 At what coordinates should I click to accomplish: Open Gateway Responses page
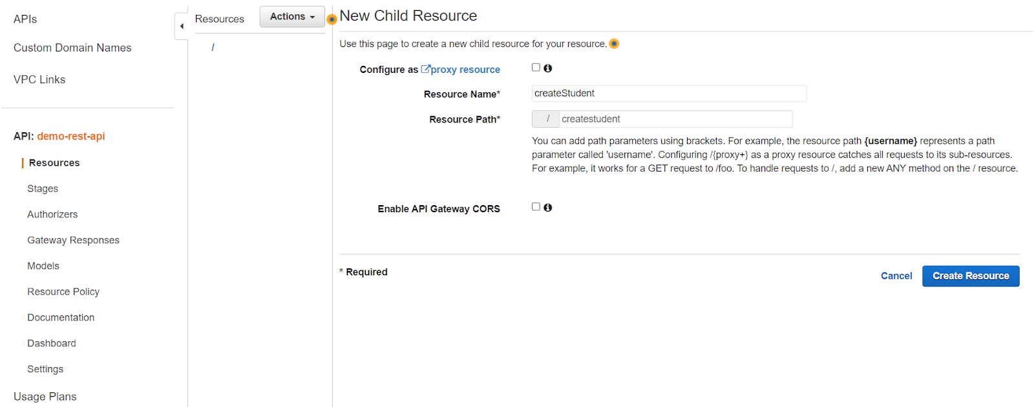point(73,241)
